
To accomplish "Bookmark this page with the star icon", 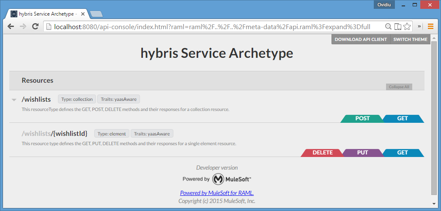I will pos(407,27).
